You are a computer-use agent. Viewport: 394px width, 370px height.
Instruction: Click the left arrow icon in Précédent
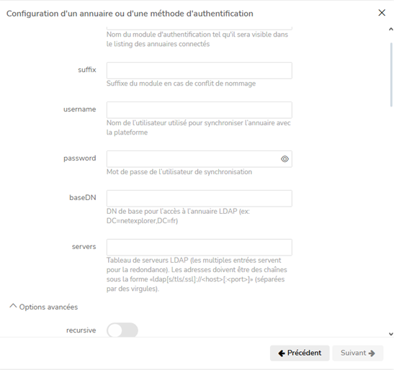[282, 353]
